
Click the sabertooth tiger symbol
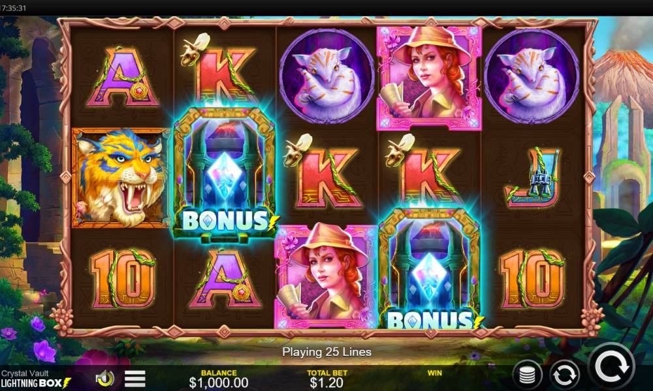[121, 178]
